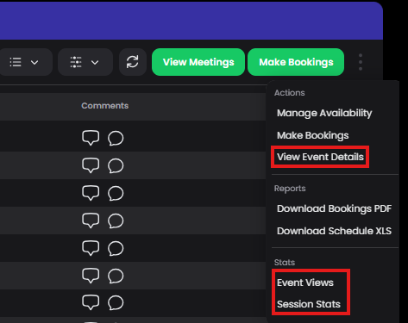Click round chat bubble in seventh row
This screenshot has width=408, height=323.
click(x=116, y=303)
